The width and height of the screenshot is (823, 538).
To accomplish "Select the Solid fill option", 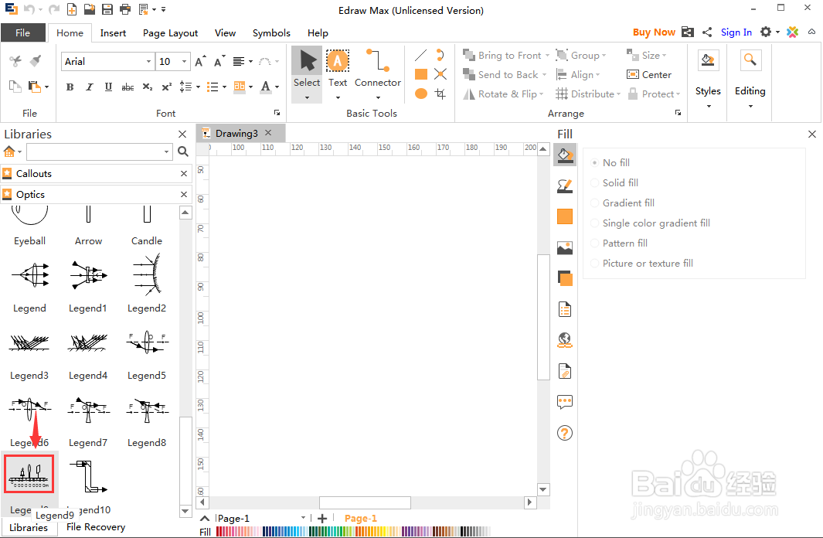I will [614, 182].
